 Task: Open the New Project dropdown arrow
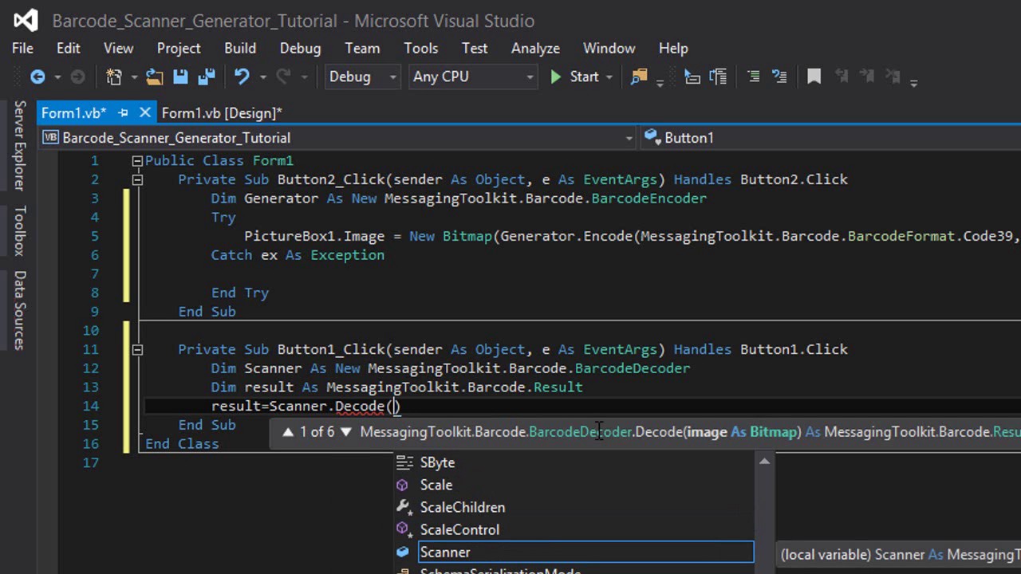pos(134,77)
